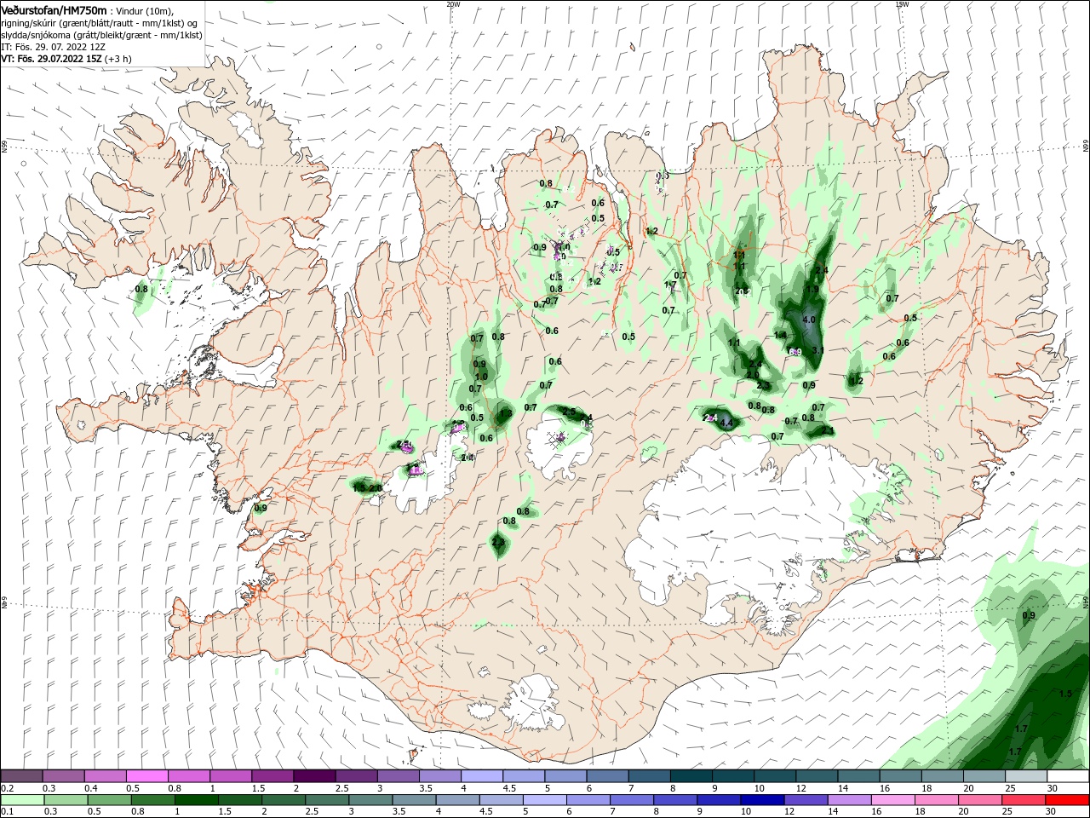This screenshot has height=818, width=1090.
Task: Click the 4.0 precipitation value on the map
Action: [809, 320]
